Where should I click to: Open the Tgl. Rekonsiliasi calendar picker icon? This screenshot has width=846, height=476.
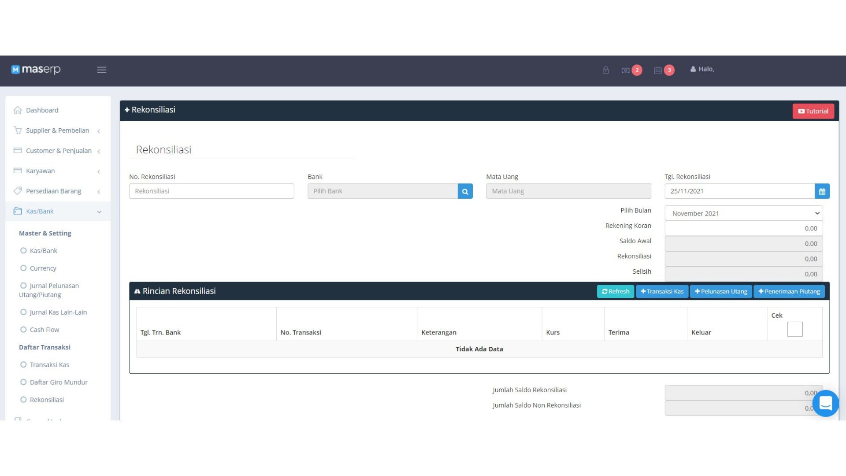coord(822,191)
